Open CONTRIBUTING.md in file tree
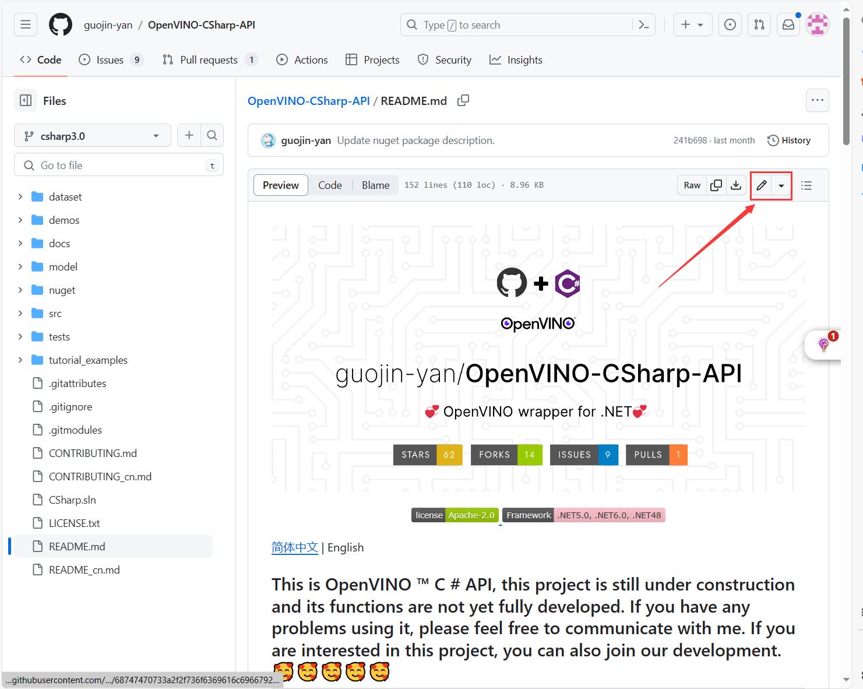Image resolution: width=863 pixels, height=689 pixels. (93, 453)
